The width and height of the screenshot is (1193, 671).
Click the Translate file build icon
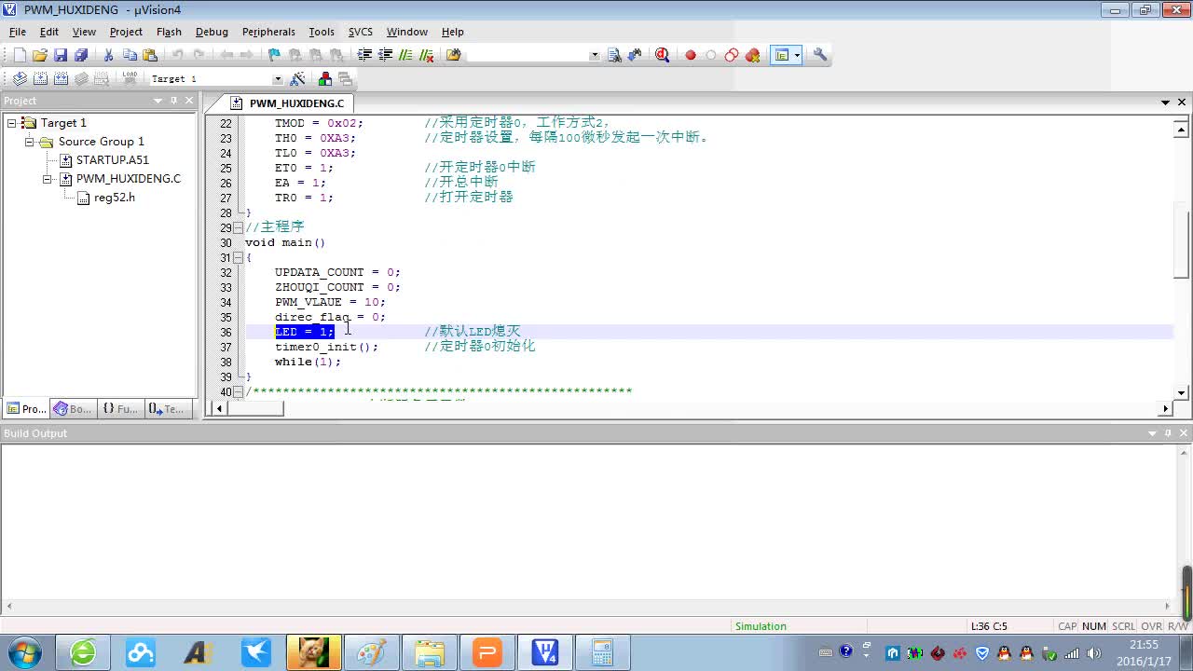point(20,79)
